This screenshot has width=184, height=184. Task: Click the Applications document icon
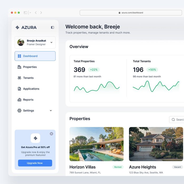coord(19,89)
